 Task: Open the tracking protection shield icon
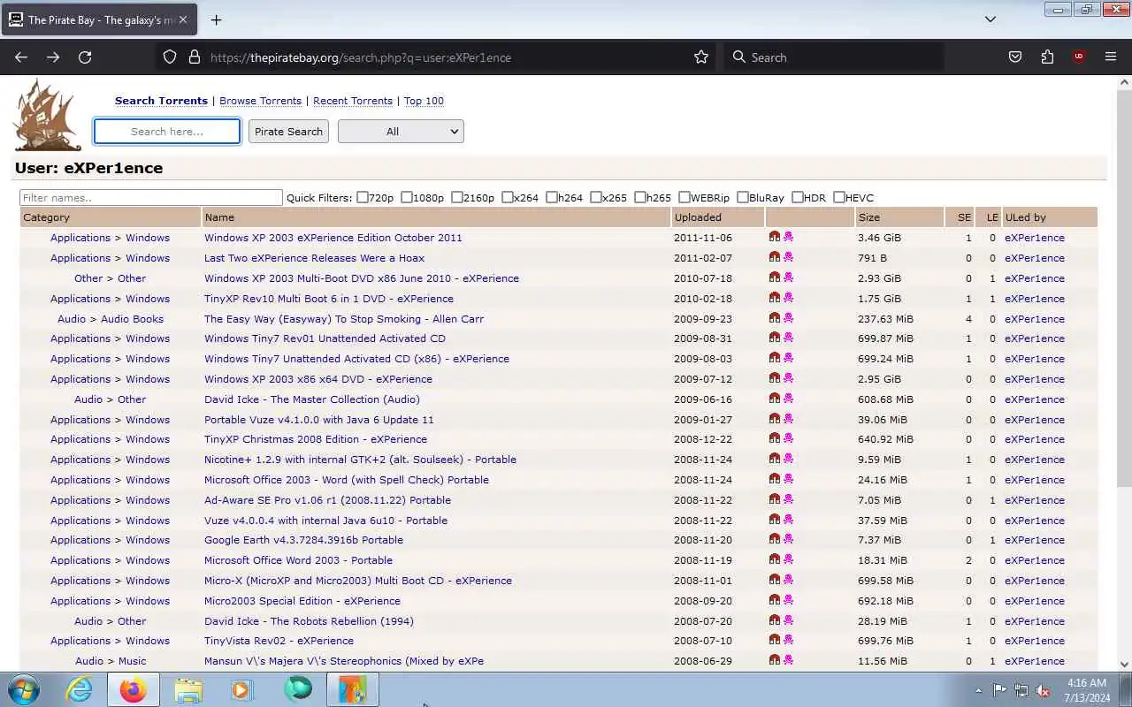pos(170,57)
